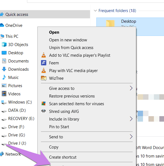Click the Desktop icon in the sidebar
Image resolution: width=164 pixels, height=166 pixels.
(4, 53)
